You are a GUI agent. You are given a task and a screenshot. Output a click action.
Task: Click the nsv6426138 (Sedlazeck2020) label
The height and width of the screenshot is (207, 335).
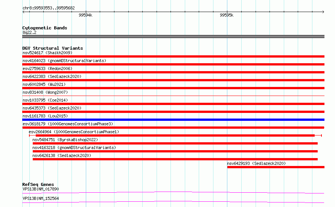point(62,155)
